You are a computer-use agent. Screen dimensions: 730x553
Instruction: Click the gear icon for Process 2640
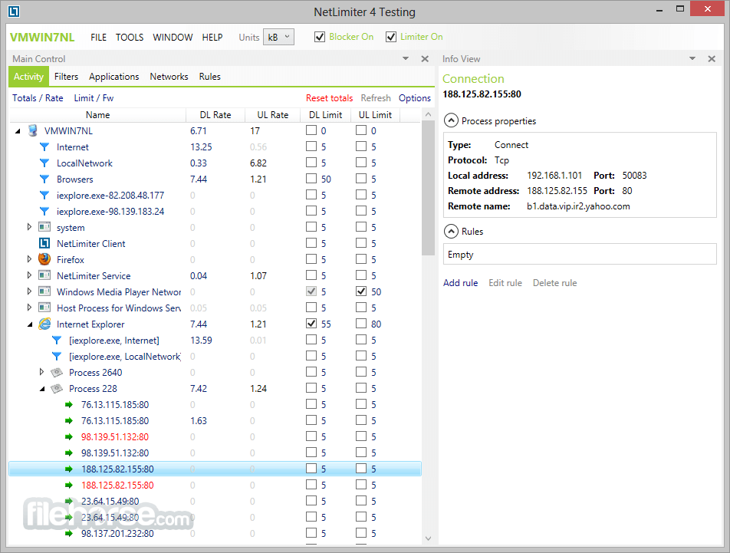point(57,373)
